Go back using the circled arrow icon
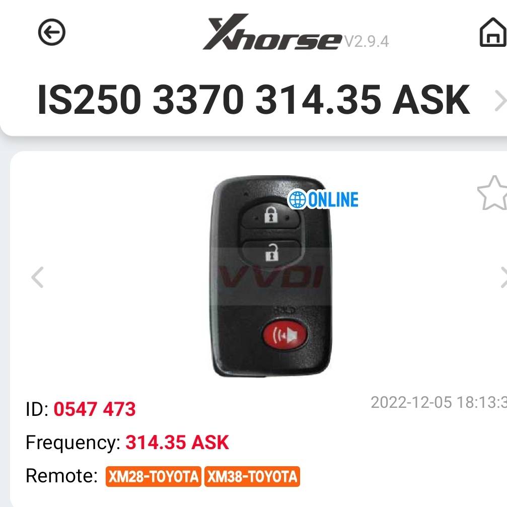Image resolution: width=507 pixels, height=507 pixels. [52, 32]
